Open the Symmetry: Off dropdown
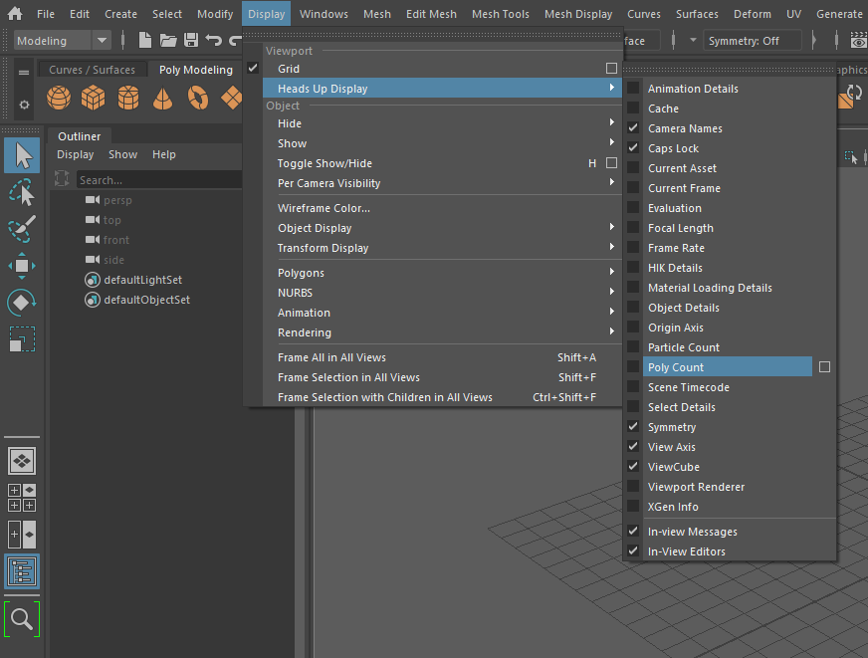868x658 pixels. (753, 40)
